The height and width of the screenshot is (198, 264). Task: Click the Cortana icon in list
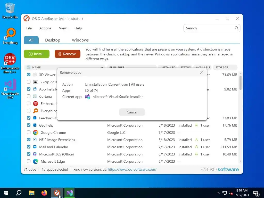point(35,96)
